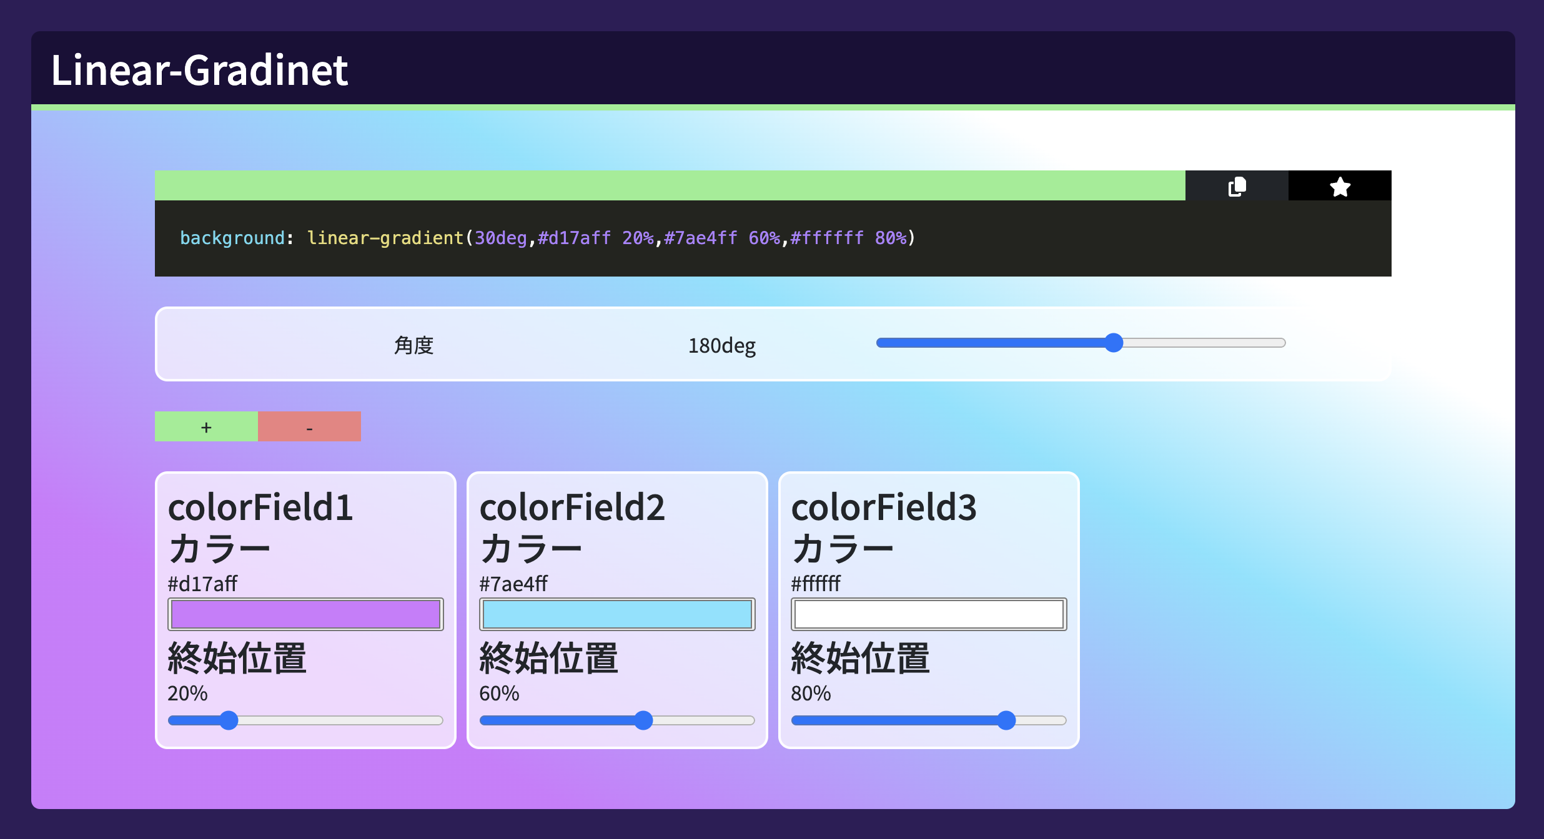
Task: Click the copy-to-clipboard icon
Action: (x=1237, y=186)
